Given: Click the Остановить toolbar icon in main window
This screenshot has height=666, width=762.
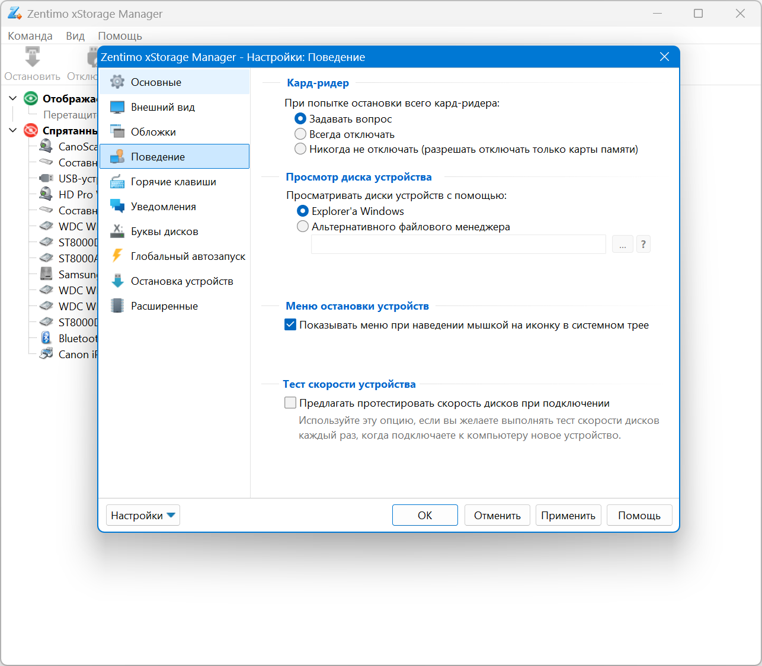Looking at the screenshot, I should (x=33, y=58).
